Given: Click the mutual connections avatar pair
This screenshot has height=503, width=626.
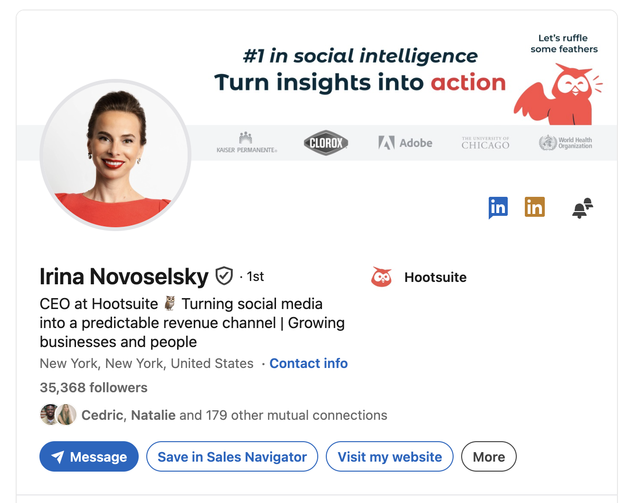Looking at the screenshot, I should [x=58, y=415].
